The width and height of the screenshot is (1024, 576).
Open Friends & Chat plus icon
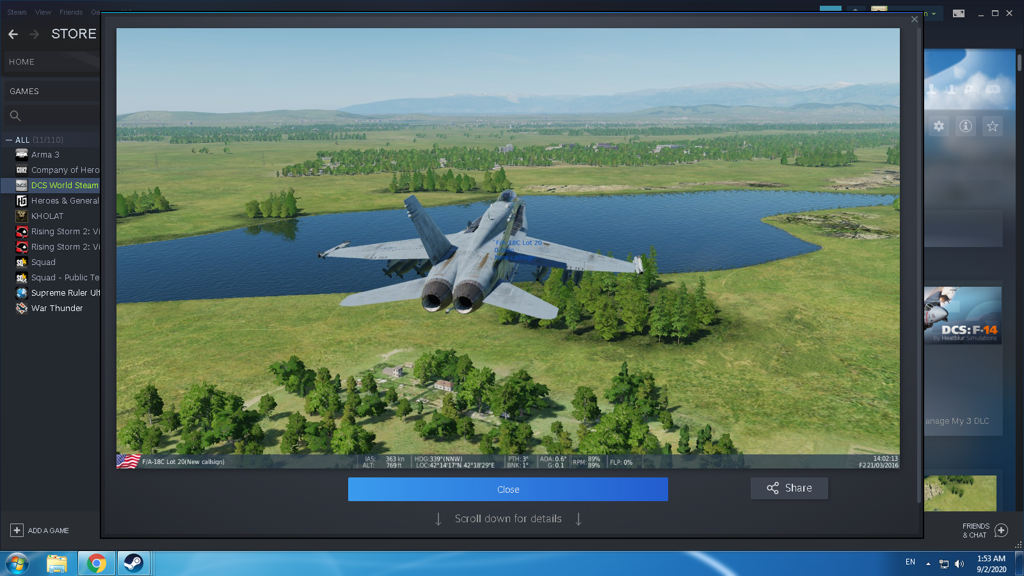coord(1002,531)
